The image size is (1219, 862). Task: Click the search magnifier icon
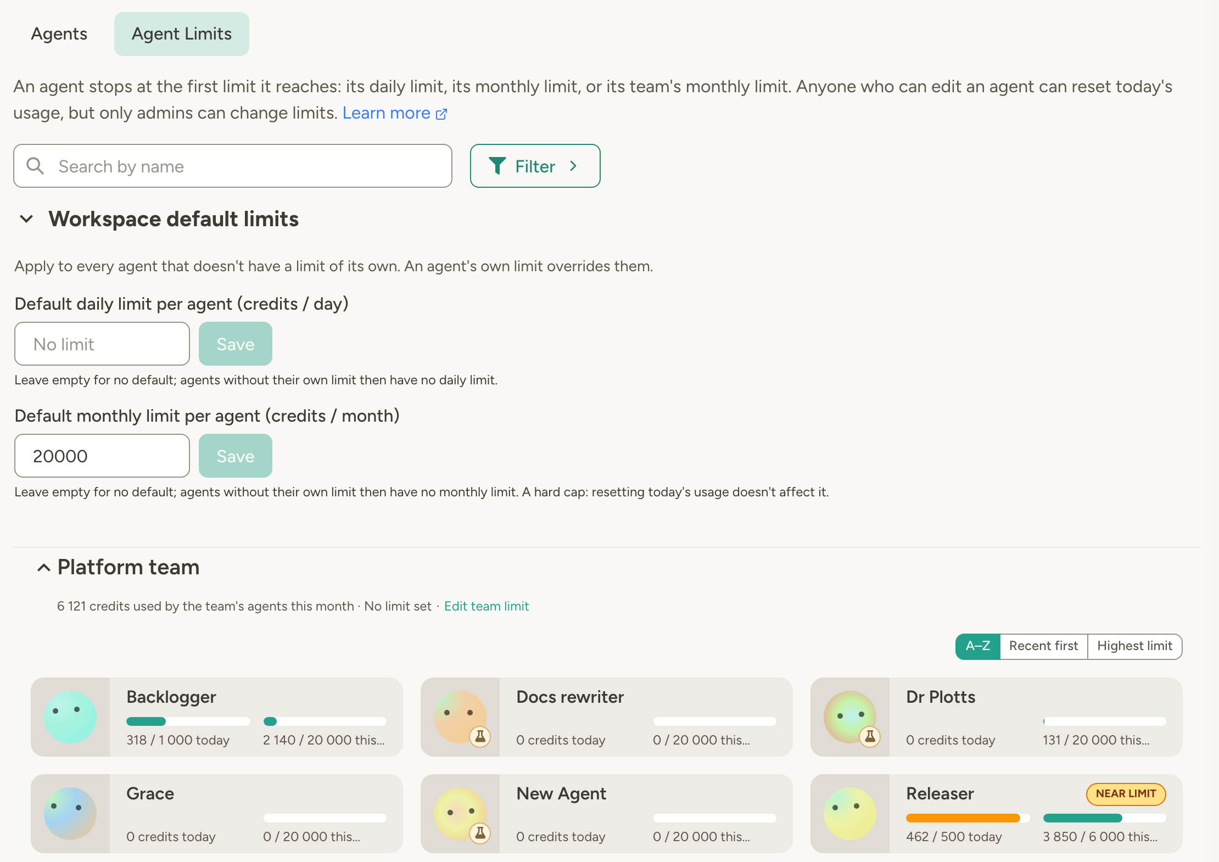(35, 166)
